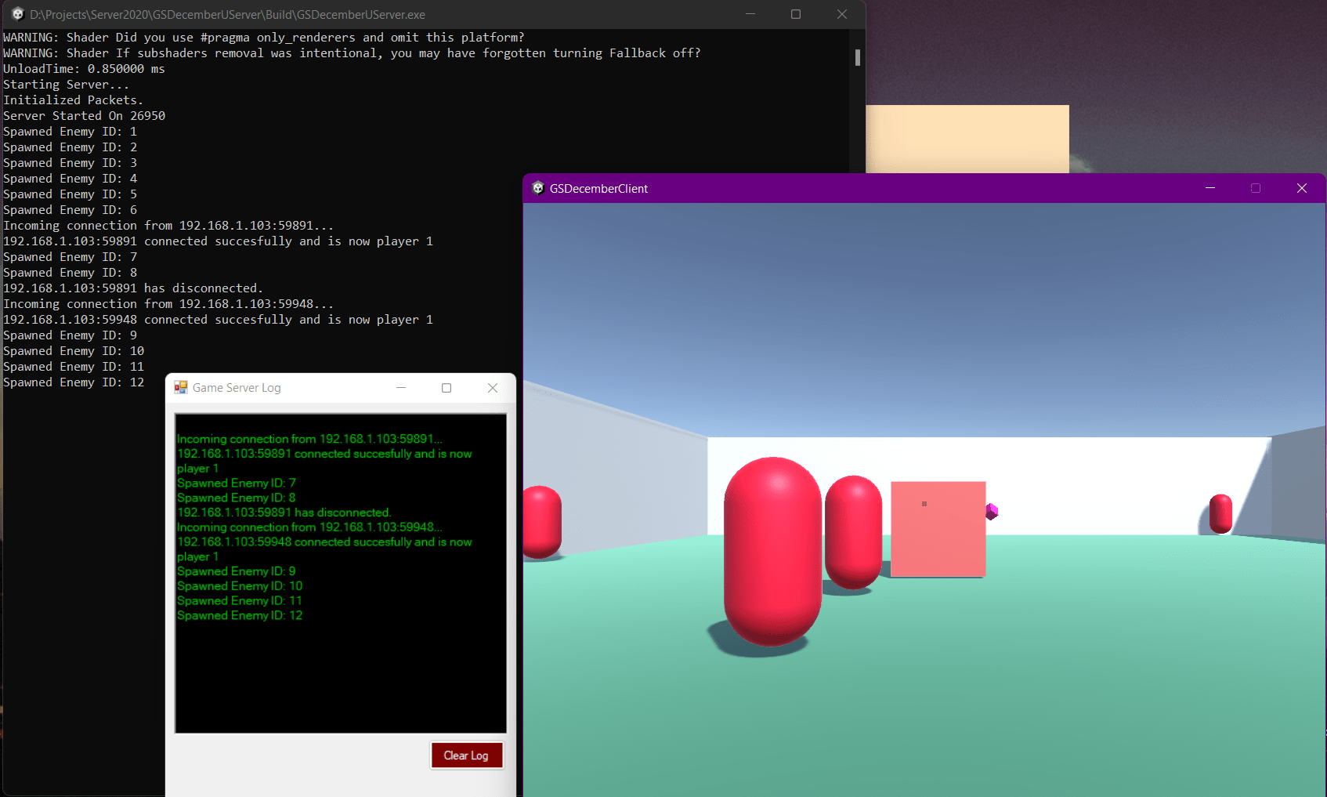Click the Unity icon on the GSDecemberClient title bar
The height and width of the screenshot is (797, 1327).
click(538, 188)
